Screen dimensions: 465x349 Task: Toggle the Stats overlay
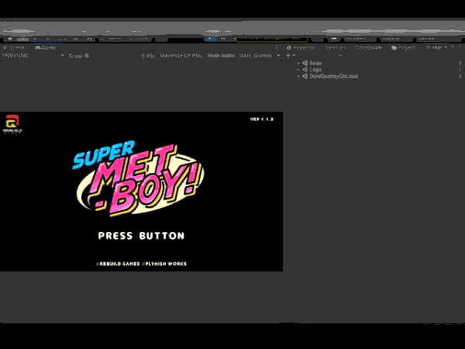point(244,56)
